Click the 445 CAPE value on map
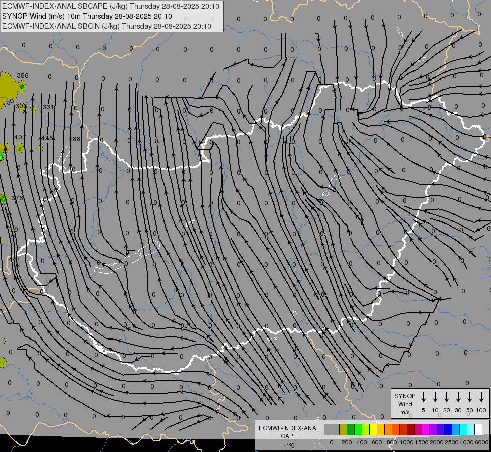Image resolution: width=491 pixels, height=452 pixels. coord(47,138)
